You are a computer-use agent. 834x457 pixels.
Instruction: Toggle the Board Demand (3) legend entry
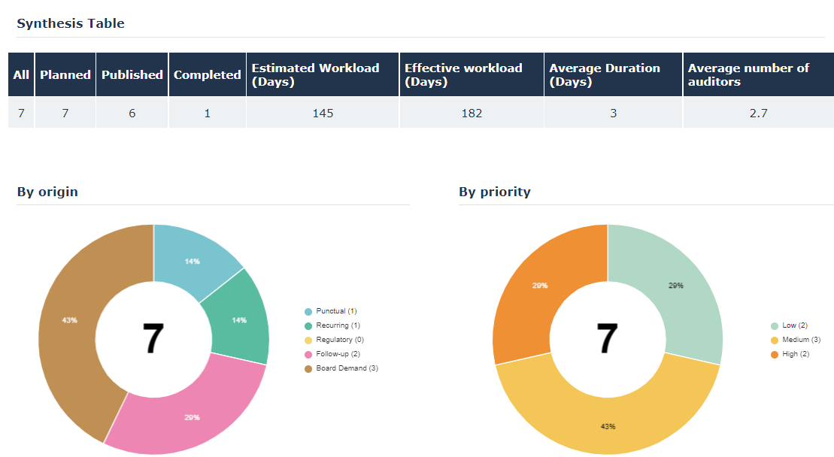coord(341,368)
